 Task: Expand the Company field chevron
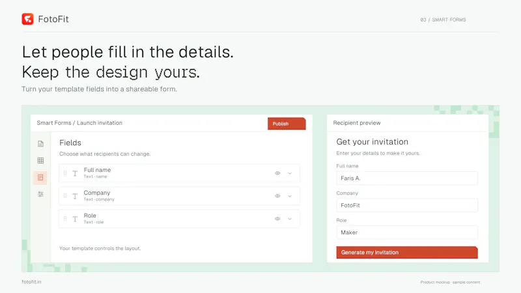[290, 196]
